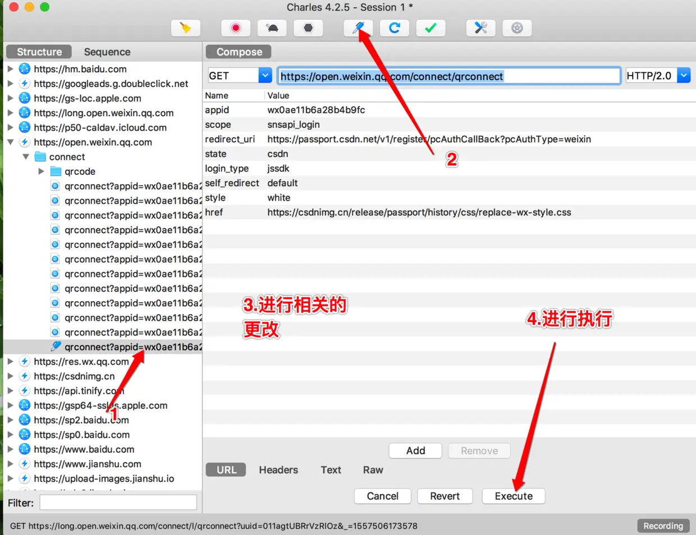The width and height of the screenshot is (696, 535).
Task: Click the green checkmark Validate icon
Action: [x=431, y=28]
